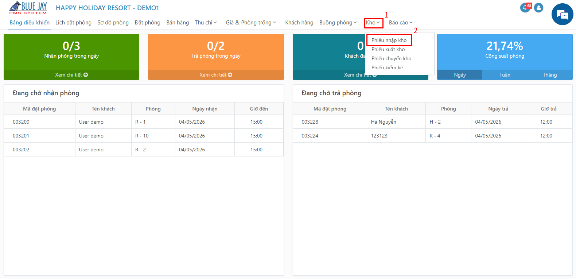
Task: Select Phiếu nhập kho from Kho menu
Action: coord(389,40)
